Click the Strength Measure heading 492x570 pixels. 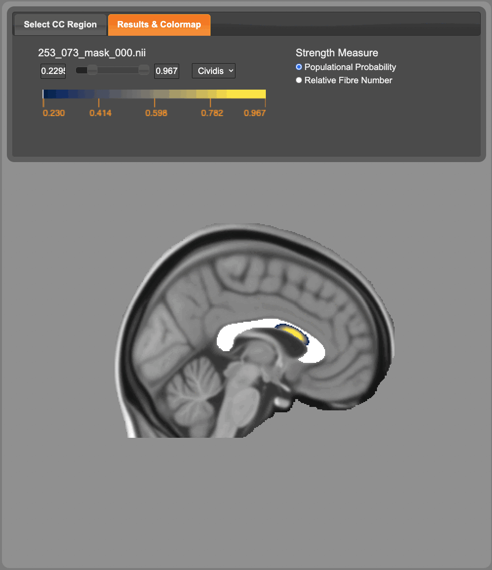337,53
